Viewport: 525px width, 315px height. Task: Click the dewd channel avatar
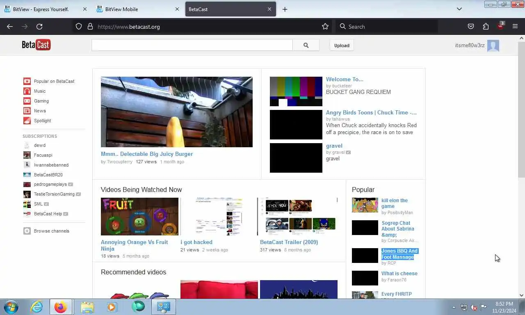(27, 145)
